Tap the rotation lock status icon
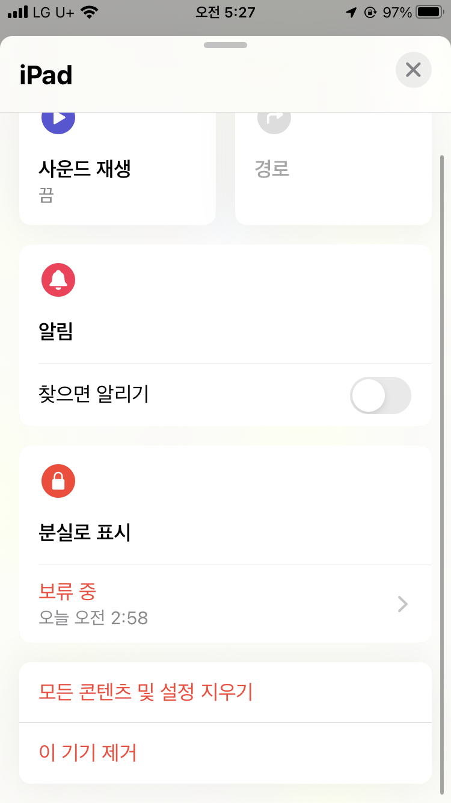The height and width of the screenshot is (803, 451). point(370,12)
